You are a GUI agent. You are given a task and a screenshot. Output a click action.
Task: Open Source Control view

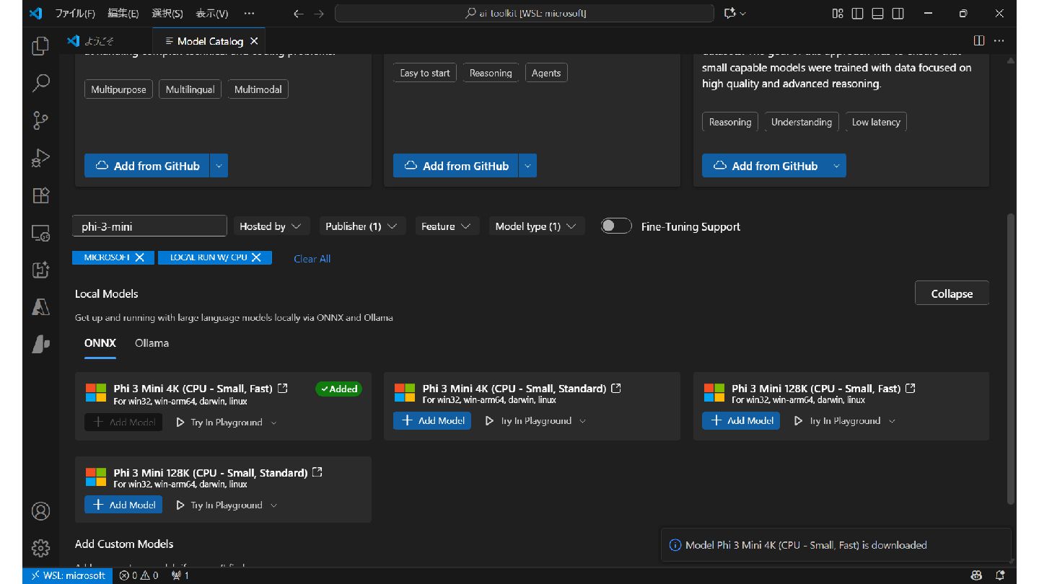click(40, 120)
